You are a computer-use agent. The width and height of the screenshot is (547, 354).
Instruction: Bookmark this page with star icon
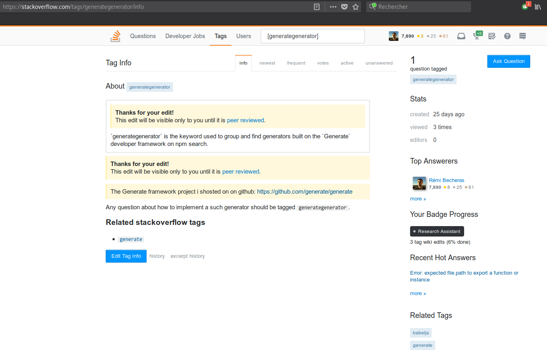click(x=356, y=7)
